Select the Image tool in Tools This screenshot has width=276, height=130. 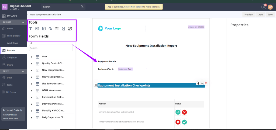[x=37, y=29]
